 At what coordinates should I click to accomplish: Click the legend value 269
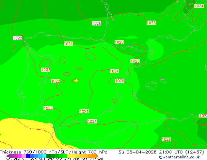click(25, 159)
